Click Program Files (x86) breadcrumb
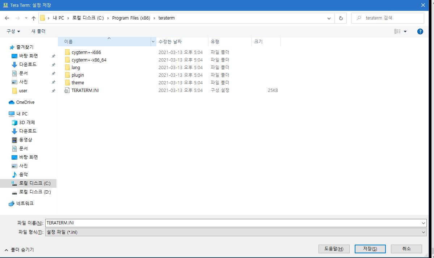The width and height of the screenshot is (434, 258). (x=131, y=18)
